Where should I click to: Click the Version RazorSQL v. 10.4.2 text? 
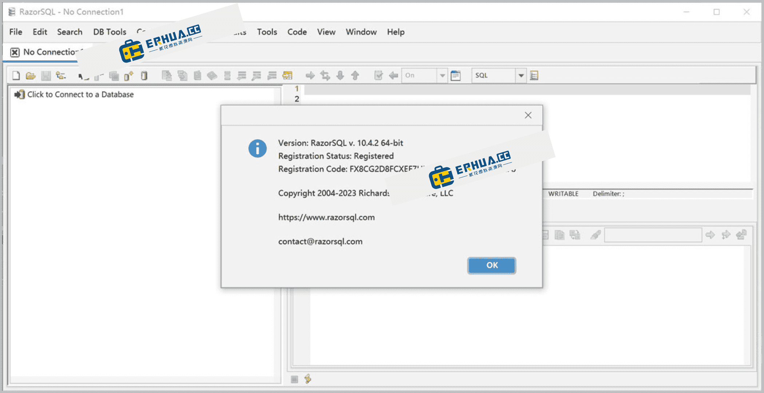click(x=341, y=143)
